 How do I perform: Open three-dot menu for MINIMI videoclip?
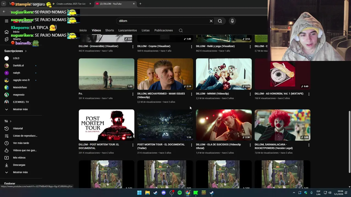pos(250,94)
